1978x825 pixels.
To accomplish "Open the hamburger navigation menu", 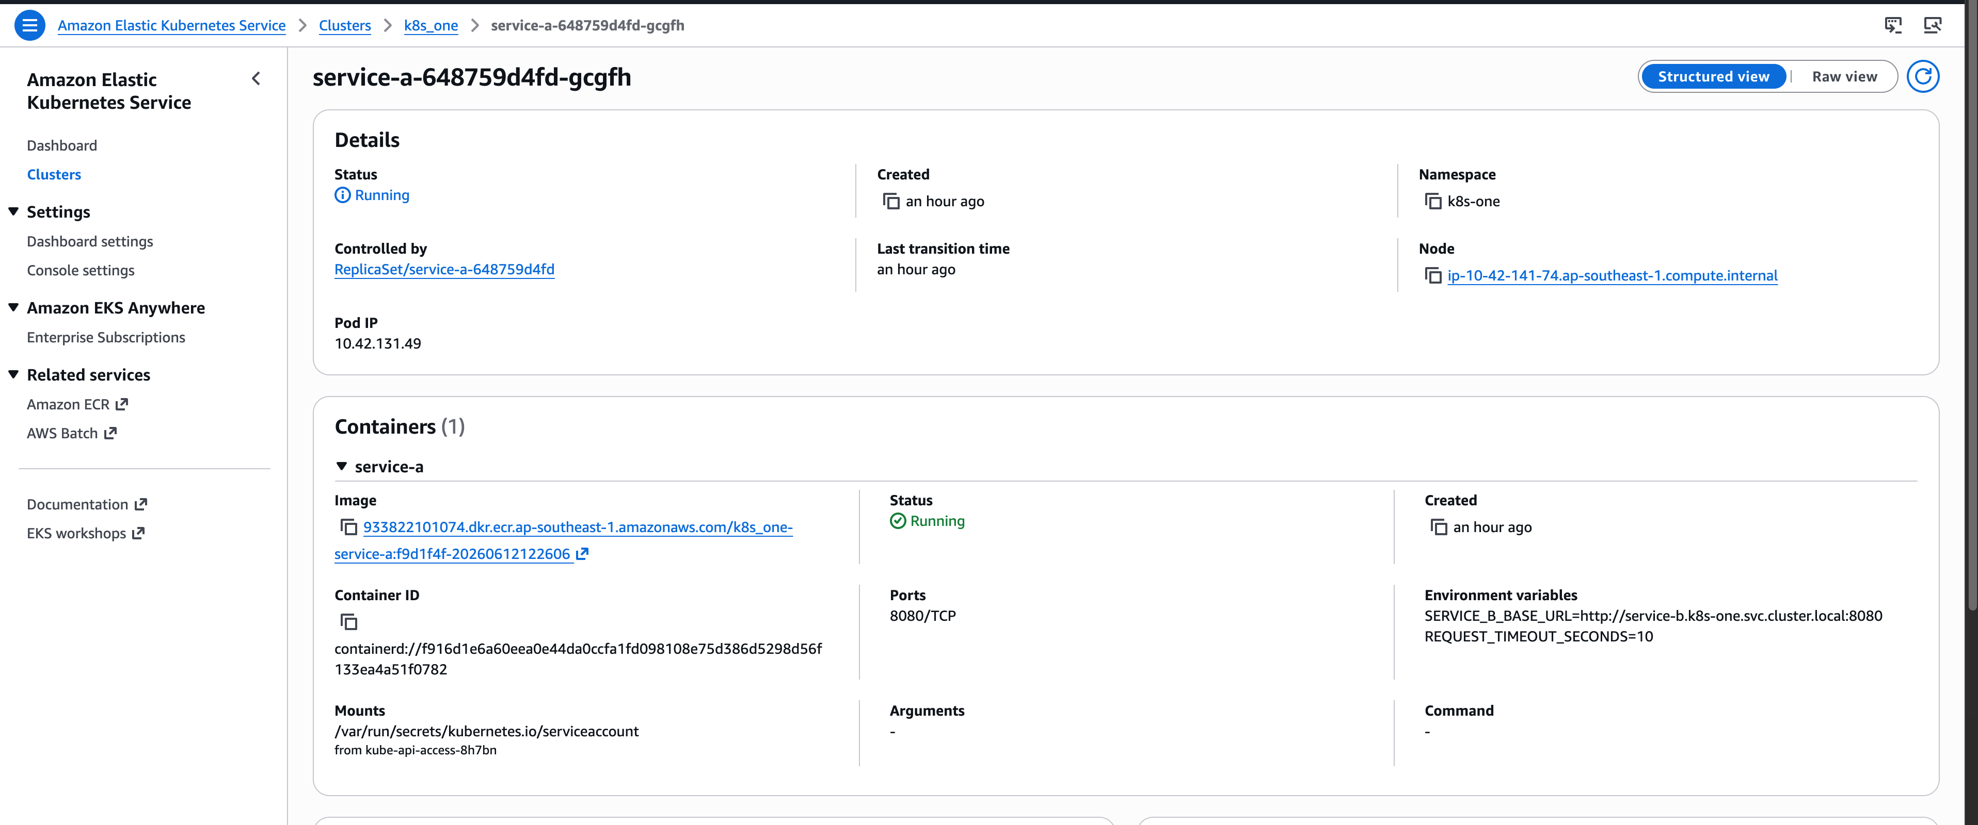I will click(29, 25).
